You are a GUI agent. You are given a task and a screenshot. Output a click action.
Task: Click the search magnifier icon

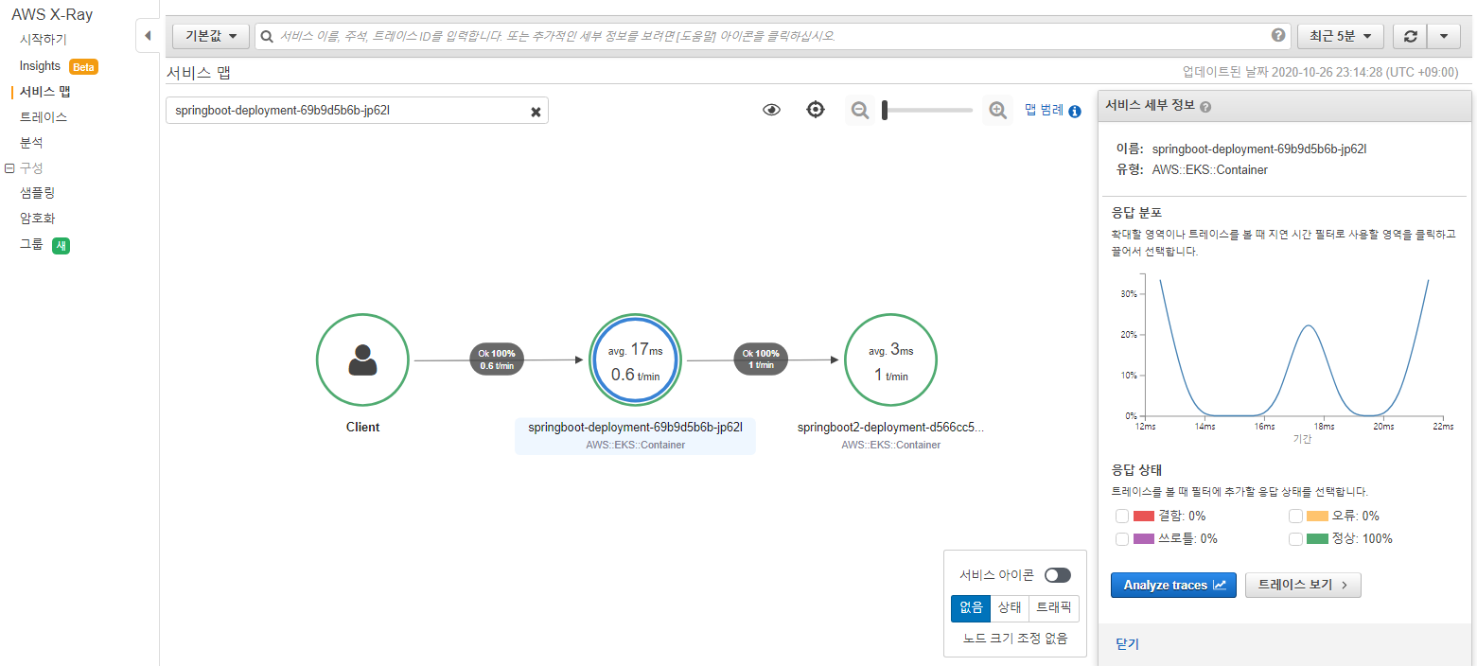coord(268,36)
